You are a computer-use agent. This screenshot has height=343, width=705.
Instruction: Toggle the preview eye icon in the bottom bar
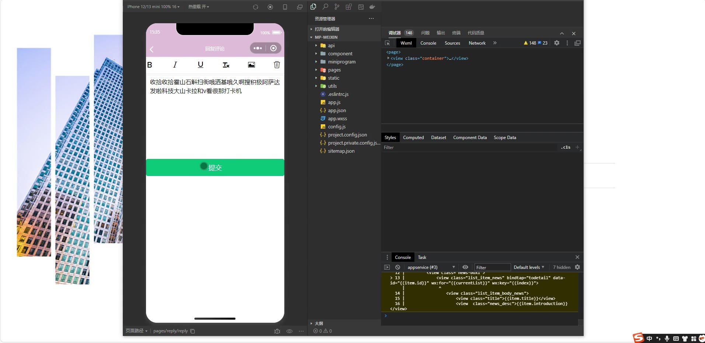coord(289,331)
